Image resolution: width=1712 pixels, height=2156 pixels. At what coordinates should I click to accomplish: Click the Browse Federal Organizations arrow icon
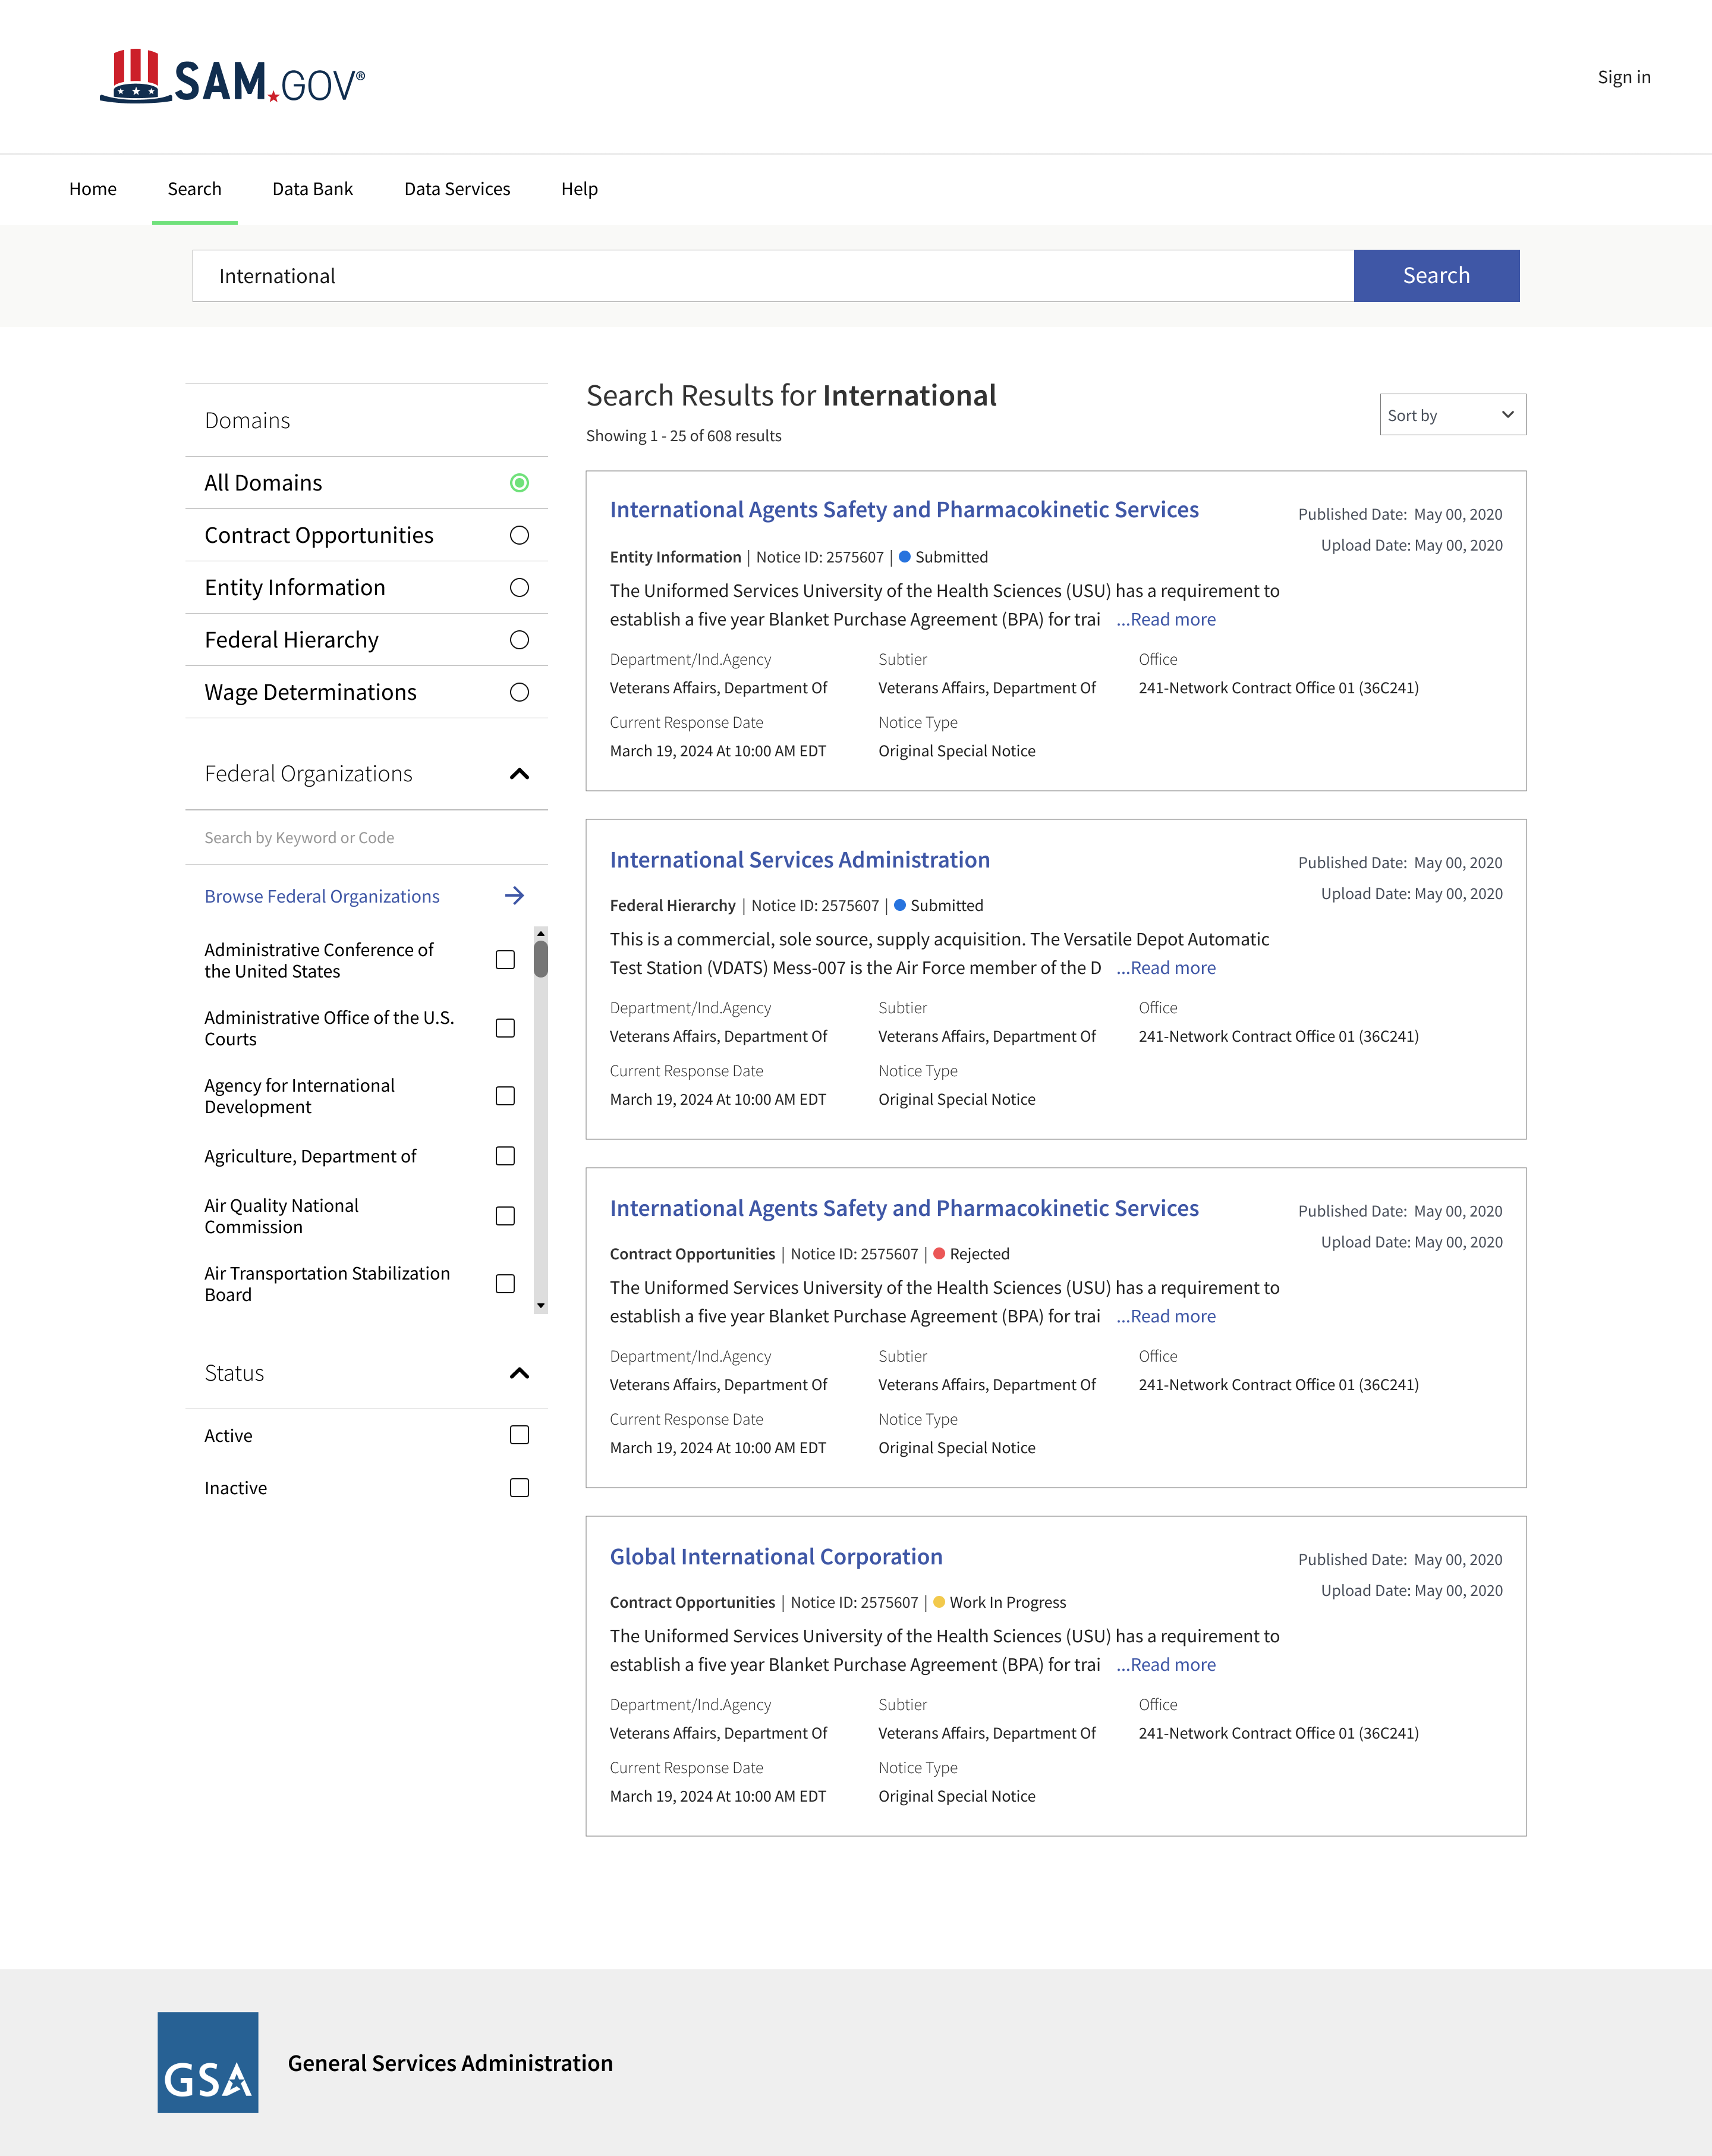pyautogui.click(x=514, y=896)
